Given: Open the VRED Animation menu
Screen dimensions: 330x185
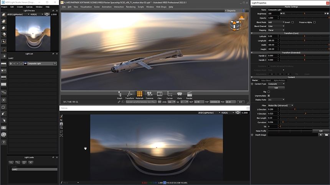Looking at the screenshot, I should (107, 7).
